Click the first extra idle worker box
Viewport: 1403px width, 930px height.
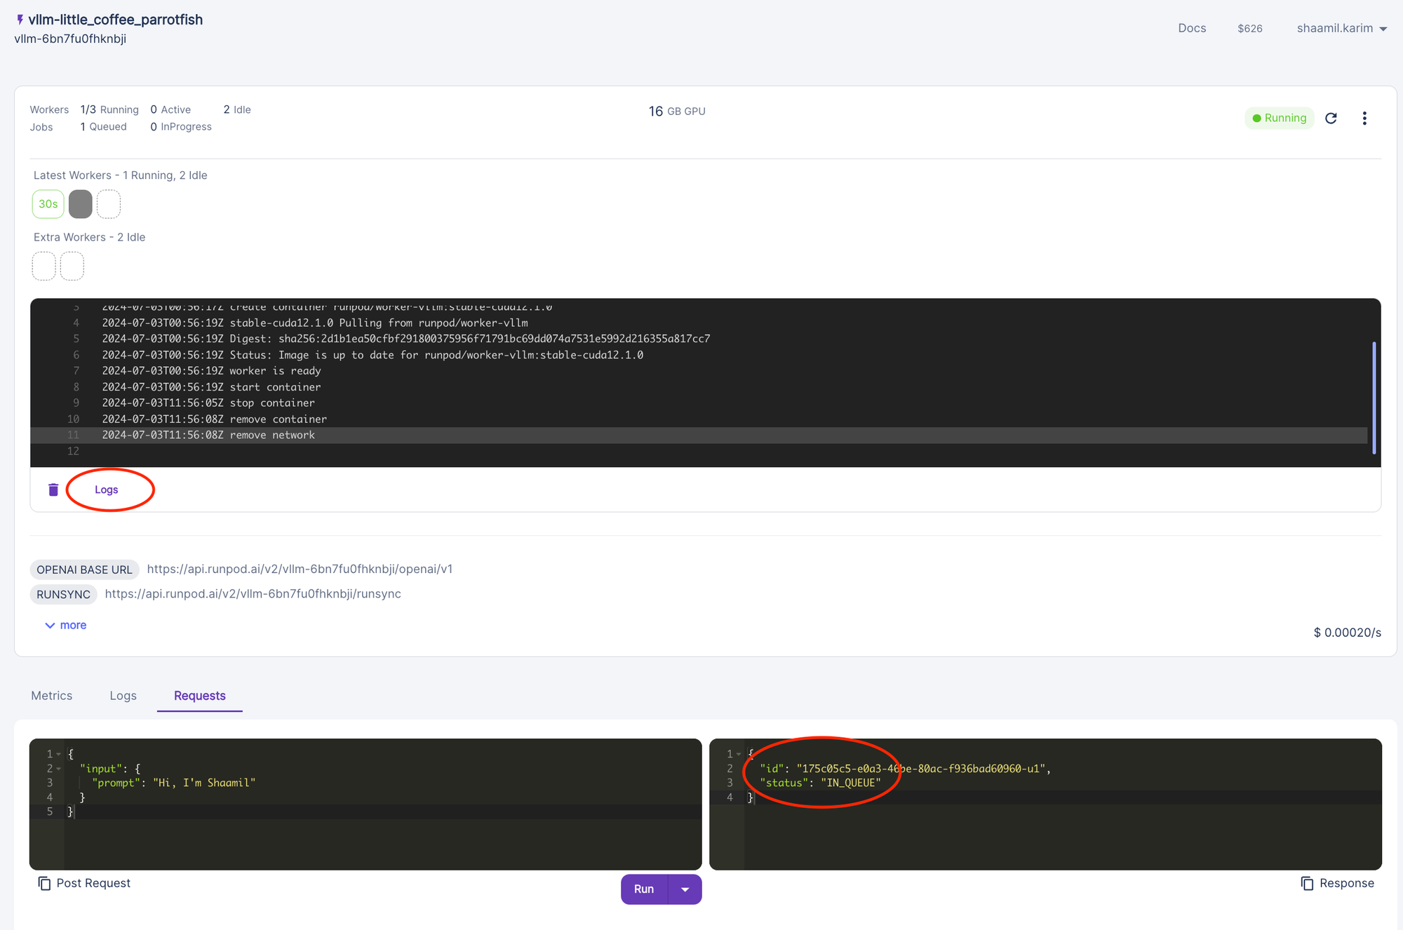click(43, 267)
